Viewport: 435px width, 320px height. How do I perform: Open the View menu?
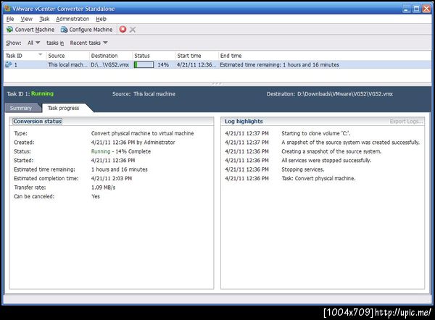coord(26,19)
